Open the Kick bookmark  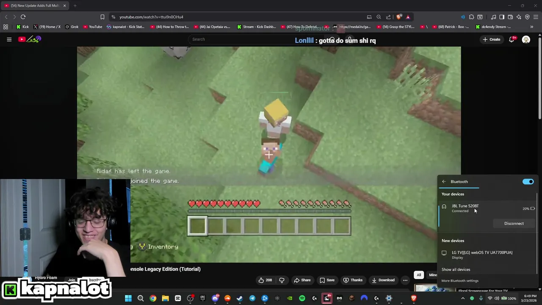(x=22, y=27)
